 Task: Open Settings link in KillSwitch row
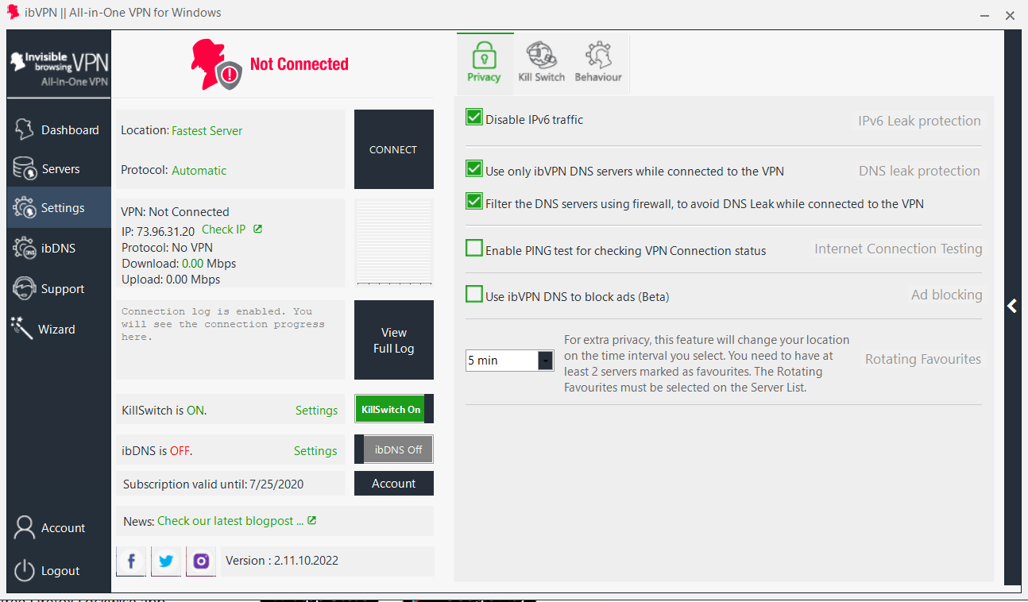coord(316,410)
